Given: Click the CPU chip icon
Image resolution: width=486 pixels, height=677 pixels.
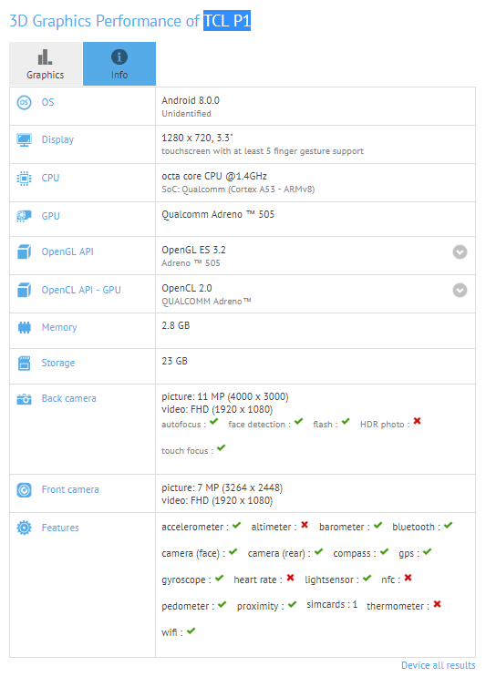Looking at the screenshot, I should pos(25,178).
